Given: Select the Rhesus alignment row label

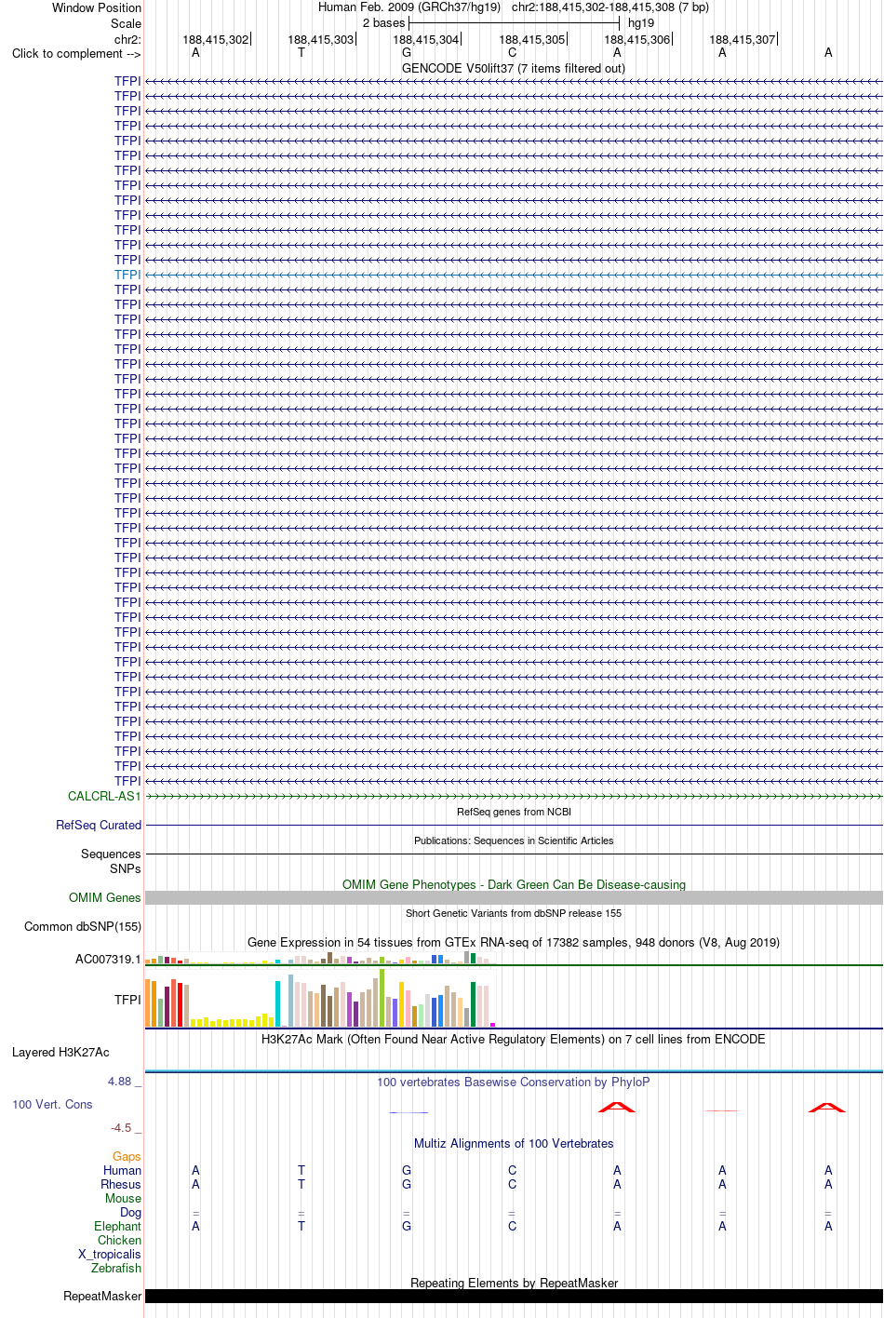Looking at the screenshot, I should tap(121, 1184).
